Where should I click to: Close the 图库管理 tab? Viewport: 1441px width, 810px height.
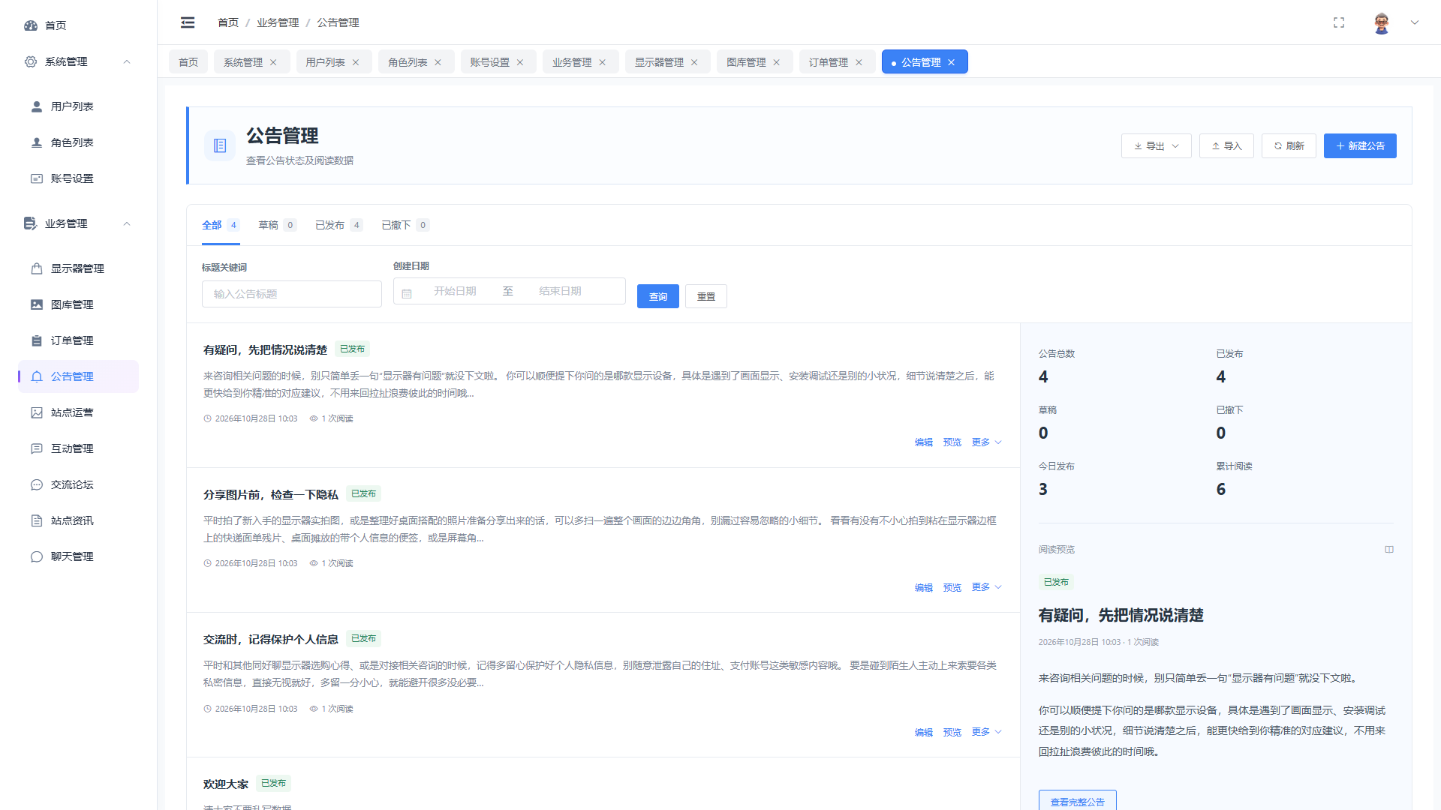777,62
